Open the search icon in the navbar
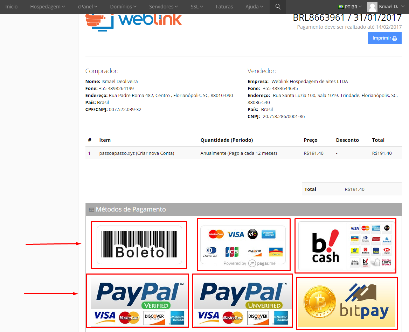The height and width of the screenshot is (332, 409). (278, 7)
